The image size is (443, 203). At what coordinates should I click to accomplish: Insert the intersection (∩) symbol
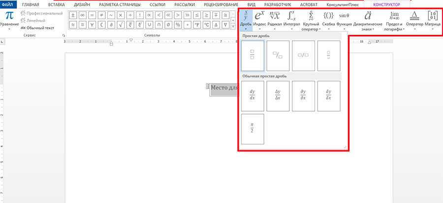(159, 25)
